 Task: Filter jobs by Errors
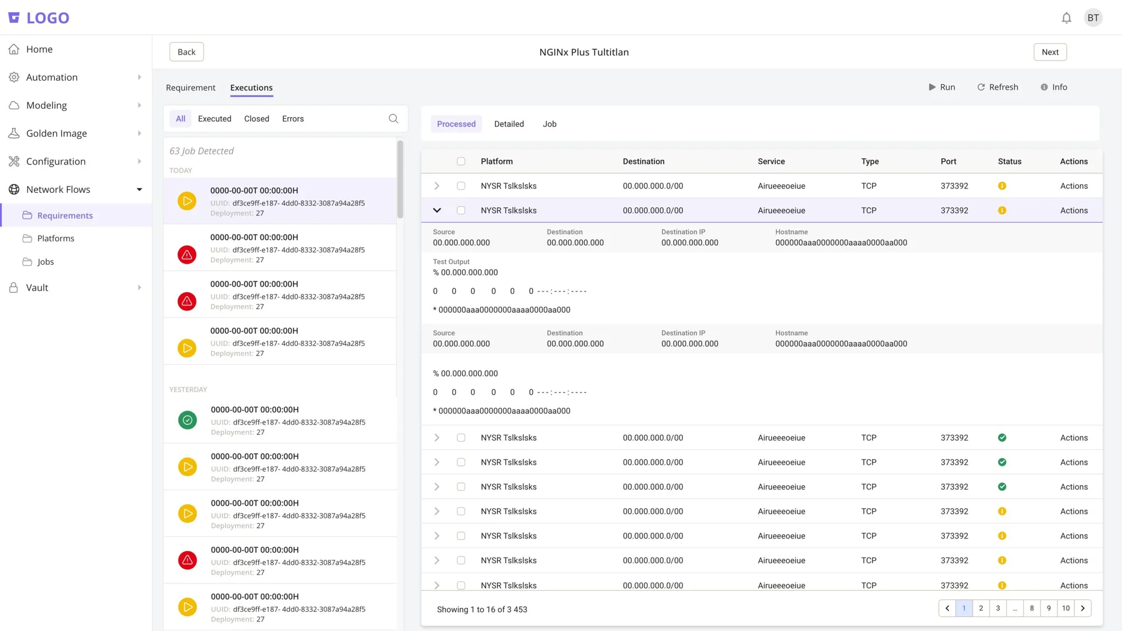pos(293,118)
